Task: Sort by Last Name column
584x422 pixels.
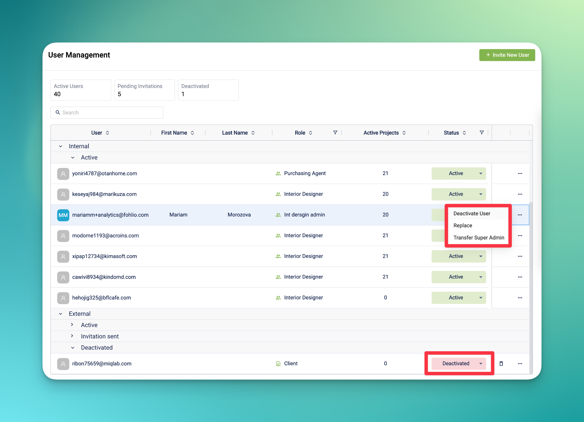Action: [253, 133]
